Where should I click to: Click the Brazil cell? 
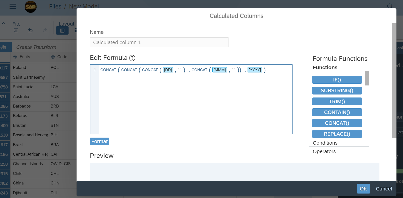[x=29, y=145]
